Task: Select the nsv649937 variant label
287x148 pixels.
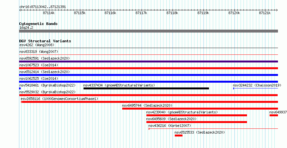Action: [278, 112]
